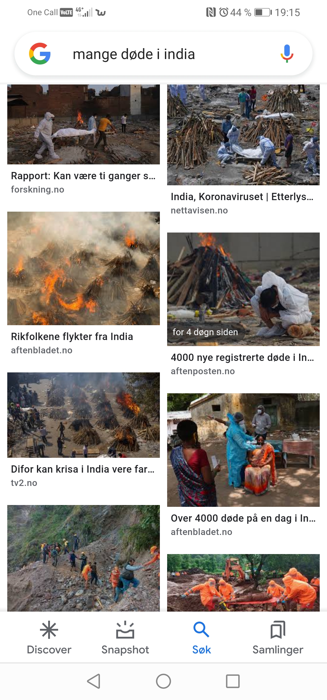This screenshot has width=327, height=700.
Task: Open 'Difor kan krisa i India' tv2 article
Action: click(83, 469)
